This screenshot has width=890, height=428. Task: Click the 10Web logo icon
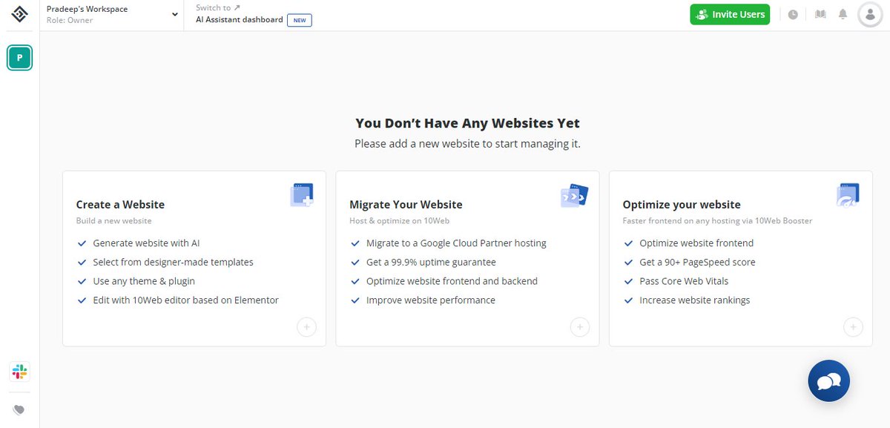point(19,16)
